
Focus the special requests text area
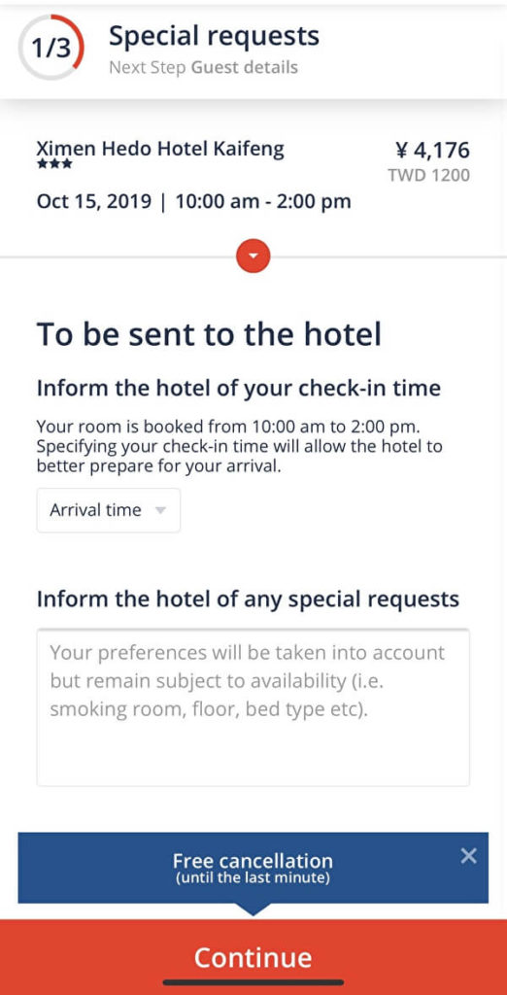(x=253, y=707)
